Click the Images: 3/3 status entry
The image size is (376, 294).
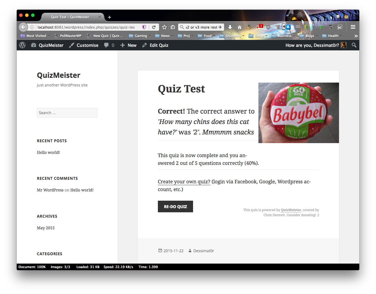pyautogui.click(x=60, y=267)
